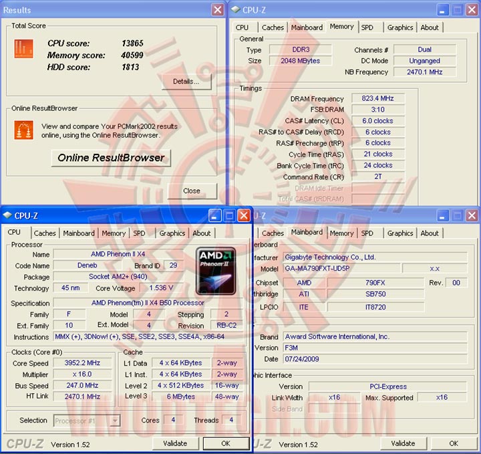Click the GA-MA790FXT-UD5P model field
The width and height of the screenshot is (481, 454).
point(341,269)
